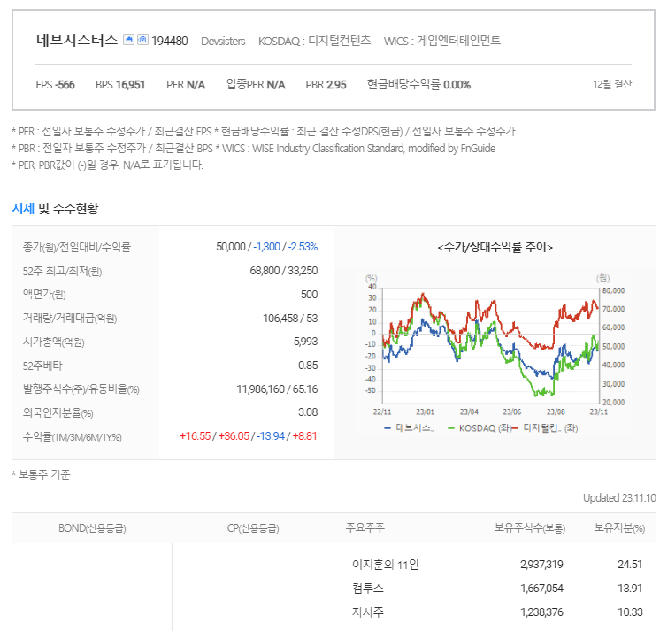660x631 pixels.
Task: Click KOSDAQ : 디지털컨텐츠 classification
Action: pyautogui.click(x=314, y=41)
